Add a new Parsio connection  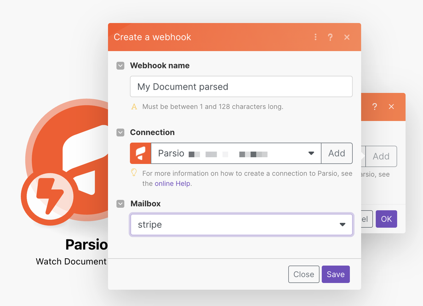(337, 153)
